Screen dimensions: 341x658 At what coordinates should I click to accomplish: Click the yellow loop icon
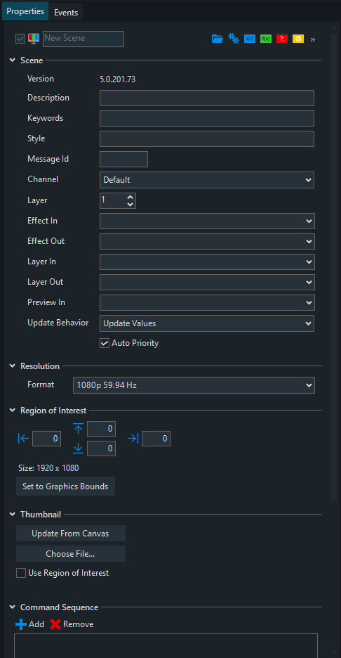pos(298,39)
